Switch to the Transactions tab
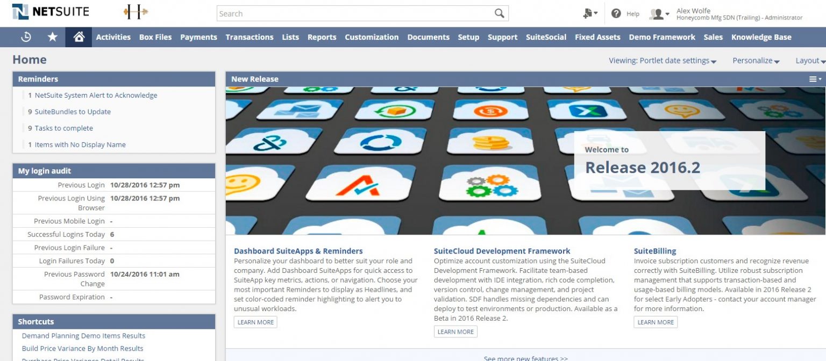The height and width of the screenshot is (361, 826). click(250, 37)
